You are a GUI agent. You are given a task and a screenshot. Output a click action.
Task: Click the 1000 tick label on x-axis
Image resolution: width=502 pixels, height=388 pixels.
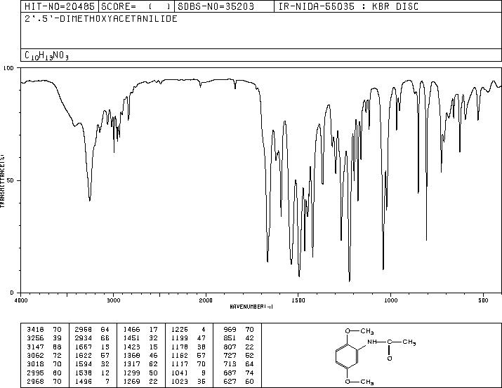coord(390,300)
